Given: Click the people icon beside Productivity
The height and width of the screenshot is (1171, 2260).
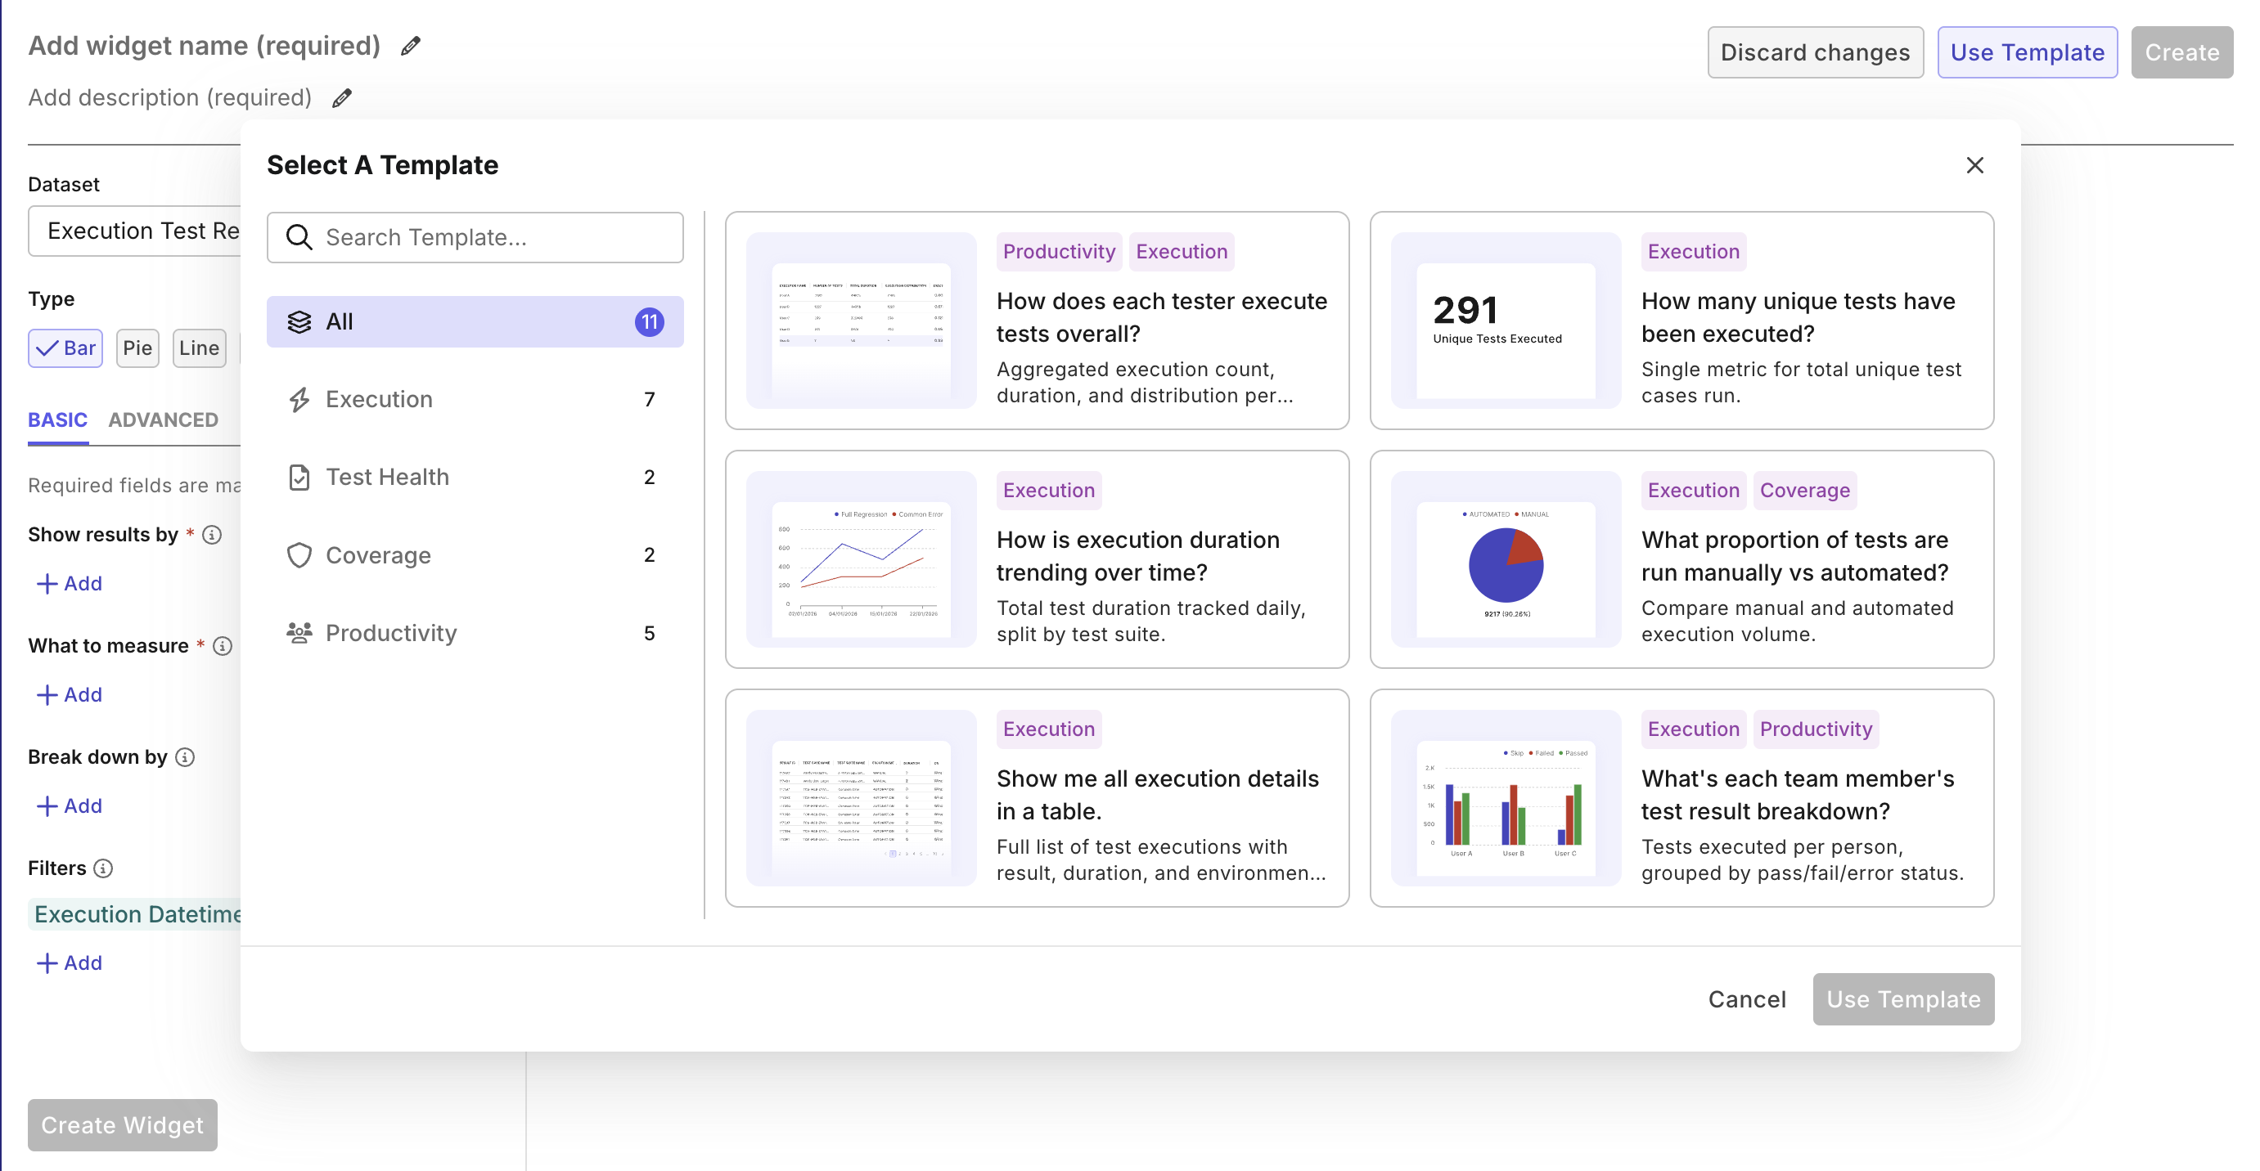Looking at the screenshot, I should pyautogui.click(x=299, y=633).
